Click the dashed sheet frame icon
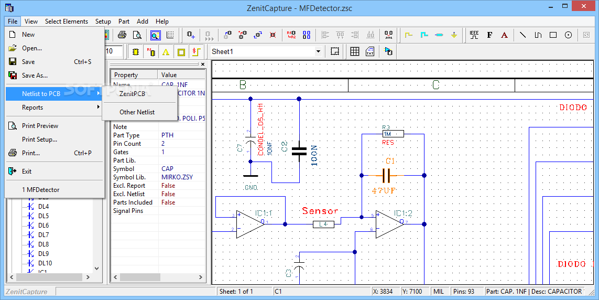Viewport: 599px width, 300px height. click(335, 51)
